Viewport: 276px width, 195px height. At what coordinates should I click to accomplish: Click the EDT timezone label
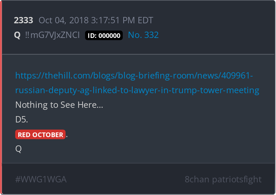point(145,20)
